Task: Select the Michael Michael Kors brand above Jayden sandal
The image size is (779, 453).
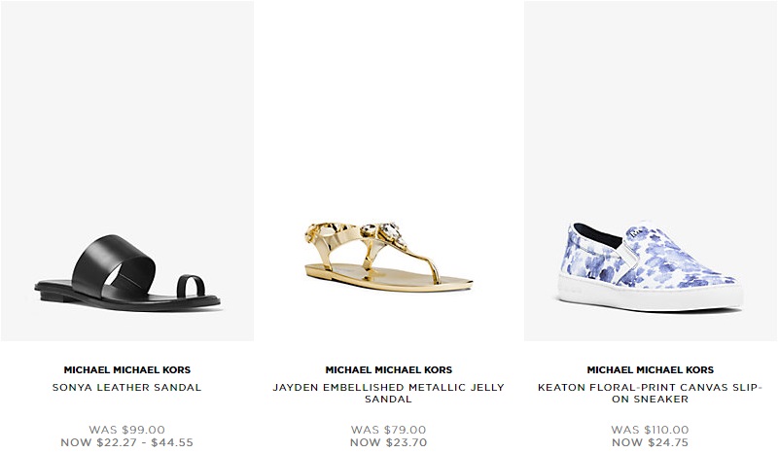Action: coord(388,370)
